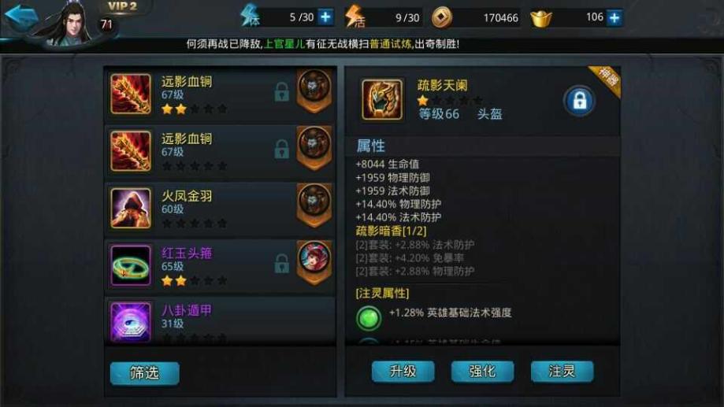Tap the copper coin currency icon
This screenshot has width=724, height=407.
[x=442, y=18]
